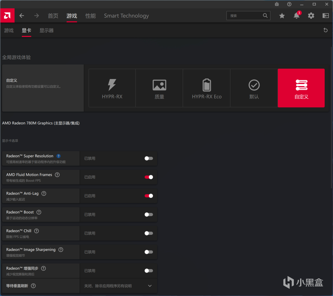333x296 pixels.
Task: Show help for Radeon Chill
Action: click(36, 231)
